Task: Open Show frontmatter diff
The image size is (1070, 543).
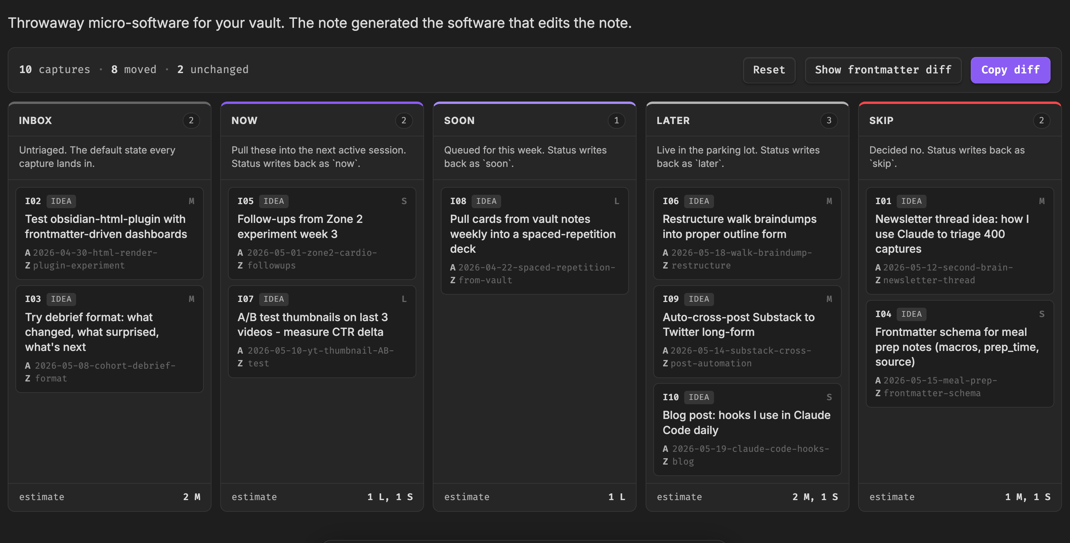Action: [x=883, y=70]
